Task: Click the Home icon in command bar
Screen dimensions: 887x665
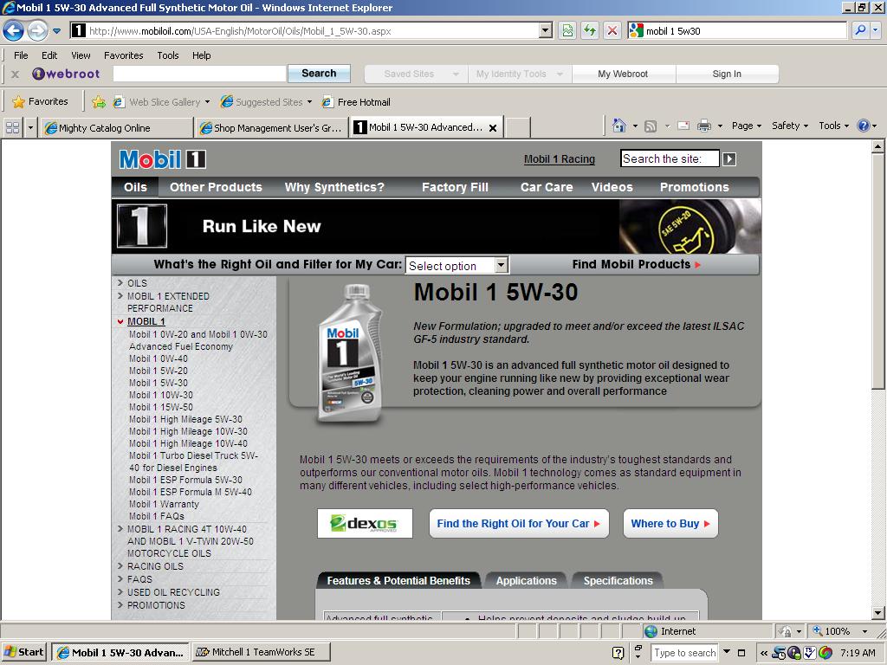Action: (619, 126)
